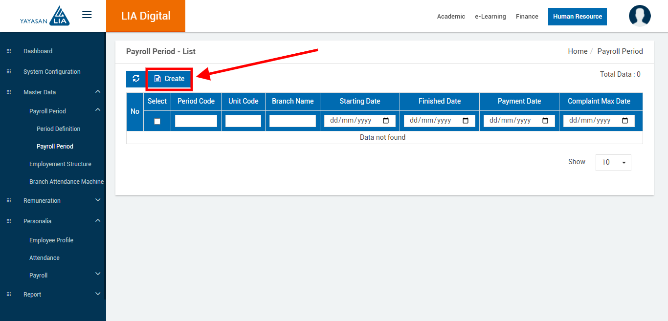
Task: Go to Home via breadcrumb
Action: point(577,51)
